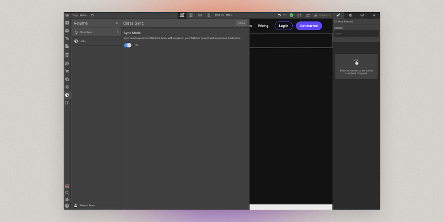Open the three-dot breakpoint options menu
Image resolution: width=444 pixels, height=222 pixels.
173,15
